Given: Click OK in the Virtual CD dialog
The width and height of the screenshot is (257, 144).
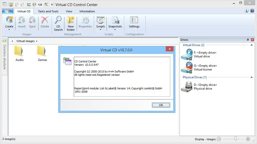Looking at the screenshot, I should click(161, 105).
